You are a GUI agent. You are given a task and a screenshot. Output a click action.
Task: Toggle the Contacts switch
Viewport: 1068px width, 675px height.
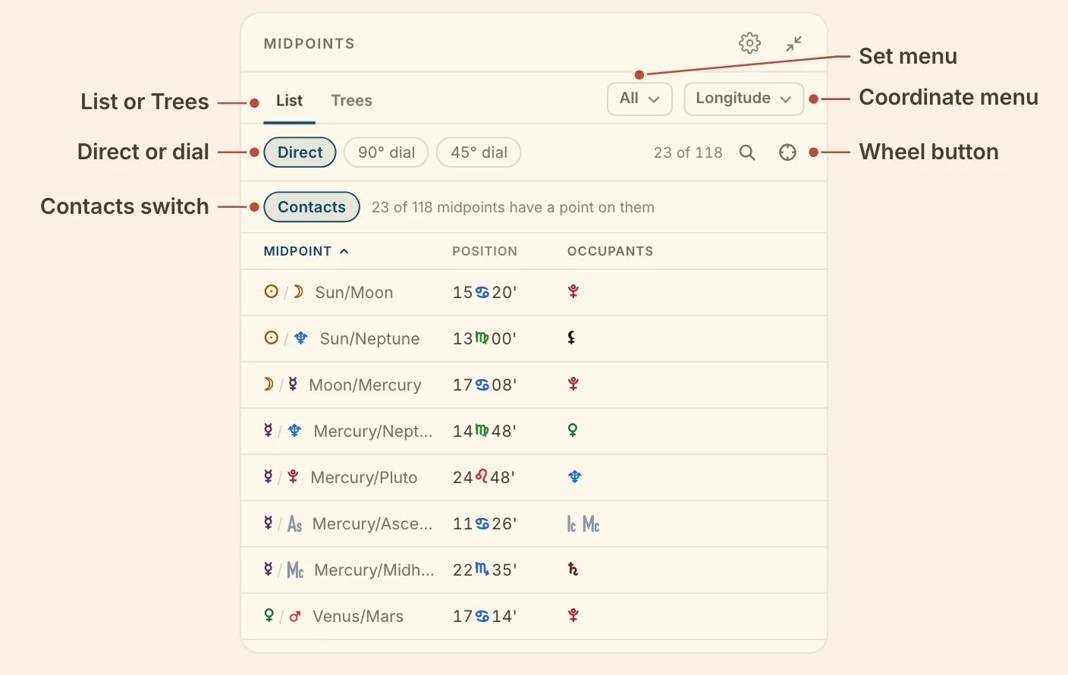pos(312,207)
